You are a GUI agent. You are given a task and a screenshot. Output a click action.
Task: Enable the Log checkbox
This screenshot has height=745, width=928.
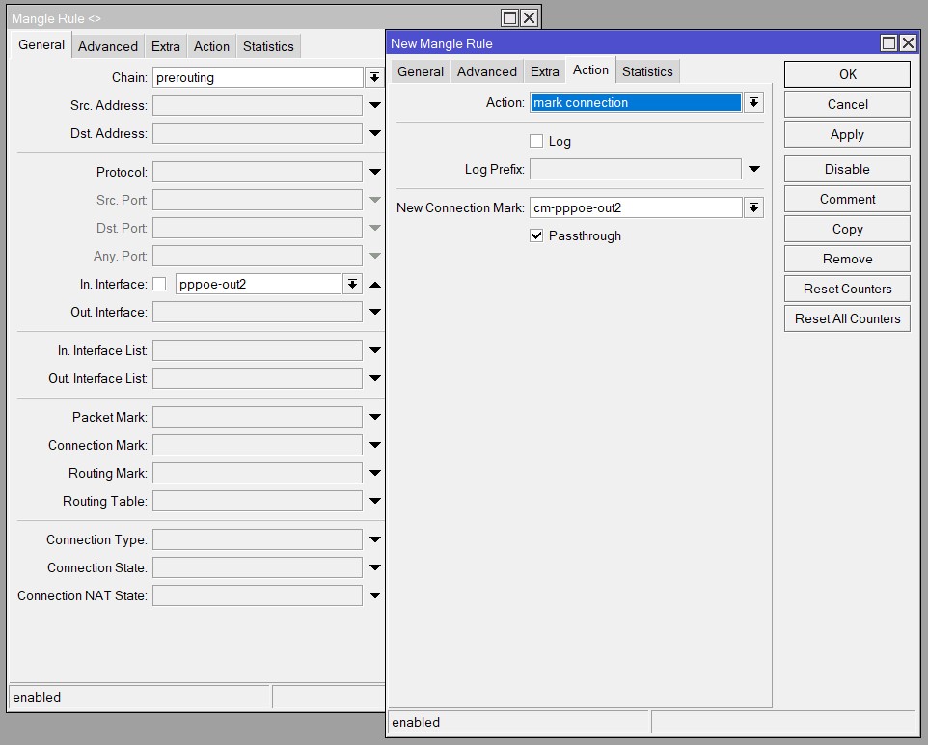point(537,141)
